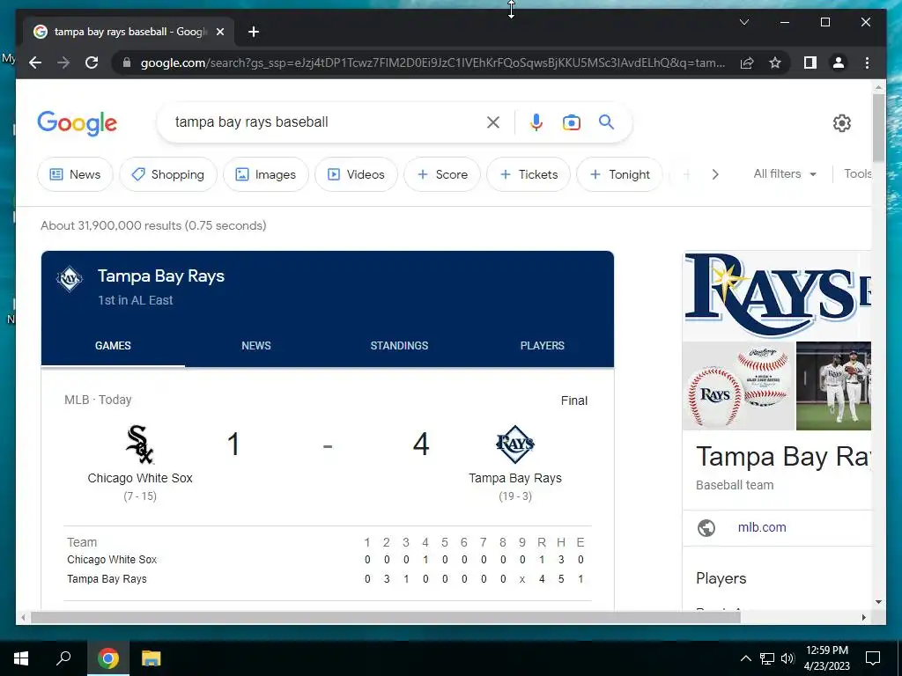Screen dimensions: 902x676
Task: Open Google quick settings gear
Action: pyautogui.click(x=841, y=123)
